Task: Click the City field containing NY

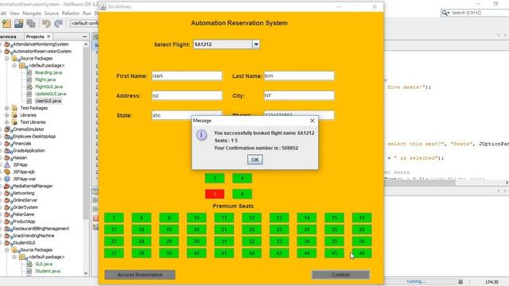Action: coord(299,95)
